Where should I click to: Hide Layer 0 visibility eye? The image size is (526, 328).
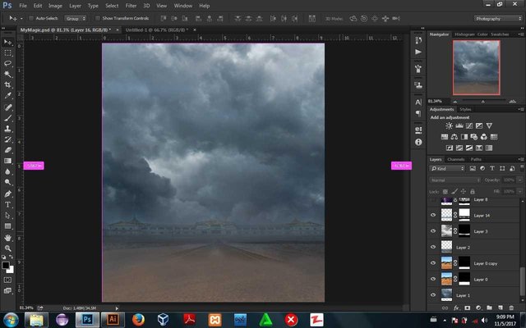(x=433, y=279)
